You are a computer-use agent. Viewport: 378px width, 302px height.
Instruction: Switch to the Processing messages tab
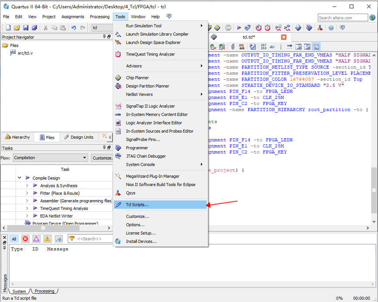click(x=44, y=291)
